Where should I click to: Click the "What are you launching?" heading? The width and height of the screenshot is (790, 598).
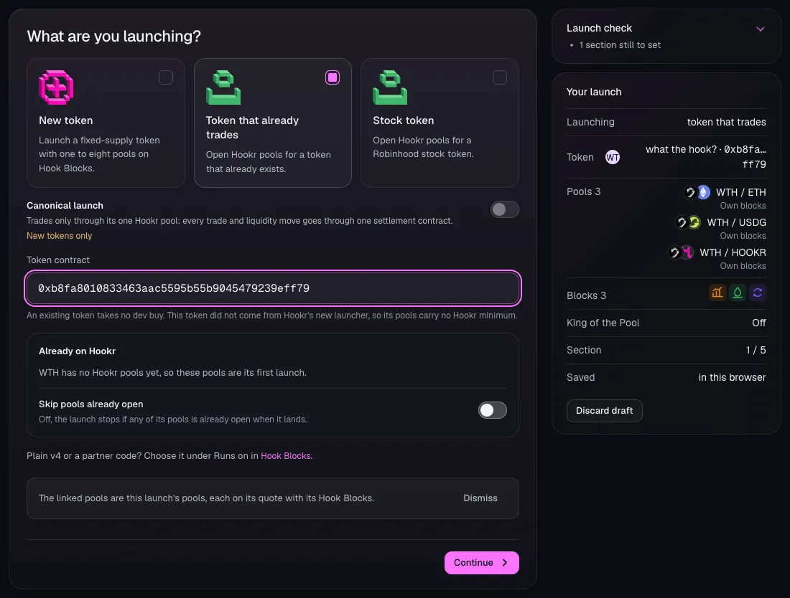pyautogui.click(x=114, y=37)
